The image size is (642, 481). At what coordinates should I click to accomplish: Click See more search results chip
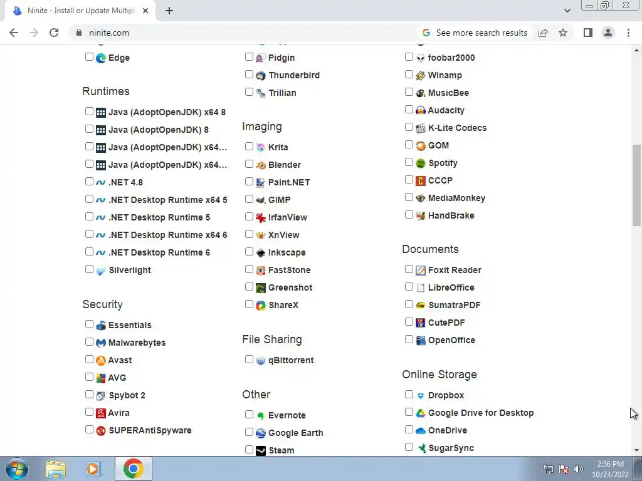(x=475, y=33)
